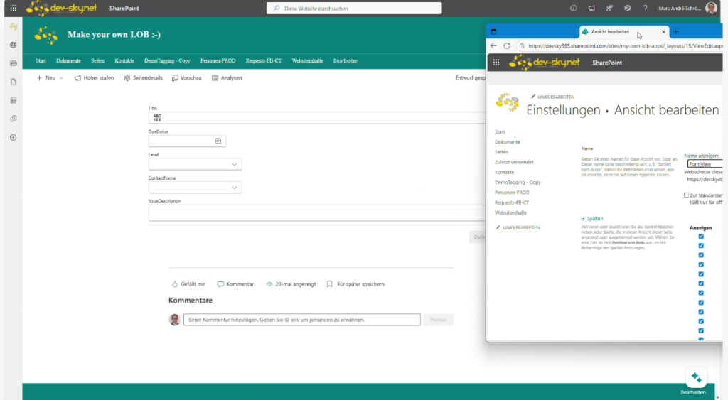Enable the 'Zur Standardansicht' checkbox
This screenshot has width=728, height=400.
(x=686, y=195)
